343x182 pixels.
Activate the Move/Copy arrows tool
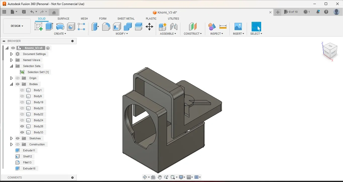coord(149,27)
